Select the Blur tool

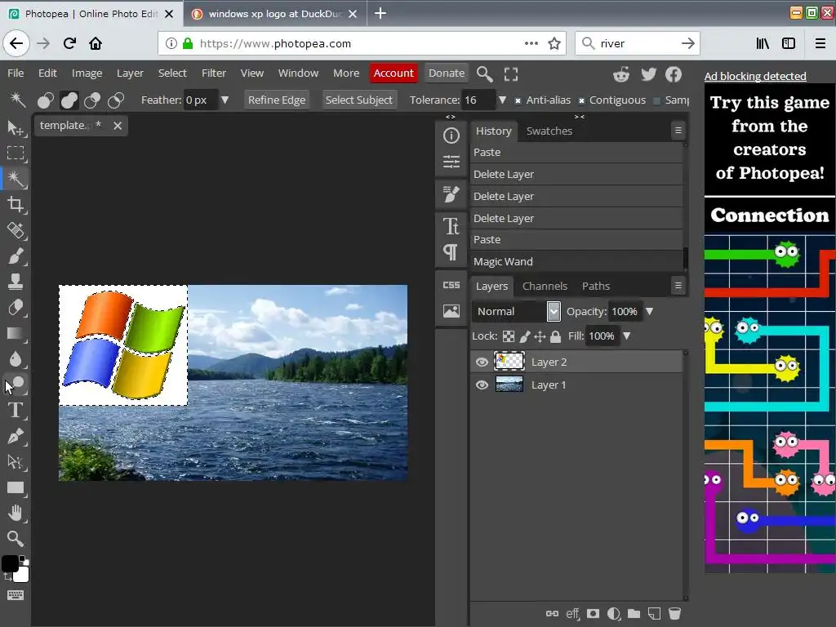coord(15,359)
